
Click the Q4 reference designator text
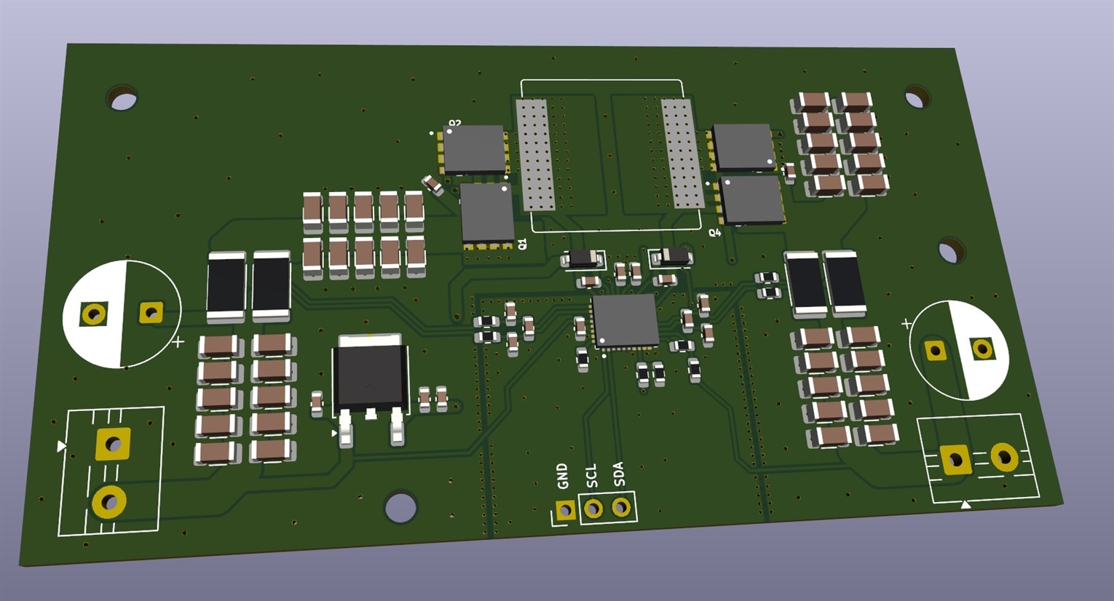point(714,233)
